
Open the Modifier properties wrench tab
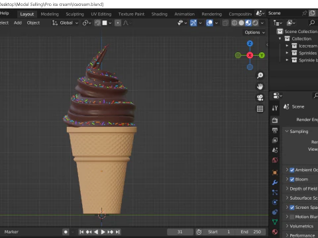(x=275, y=182)
